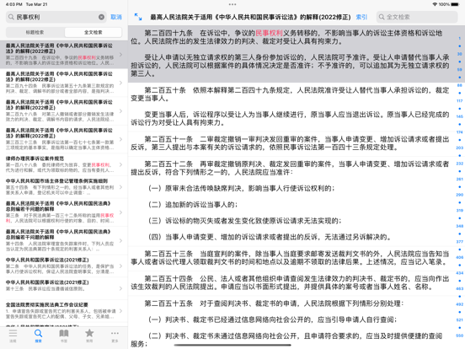Open the chevron on the 第三百三十三条 result
The image size is (465, 349).
pos(120,139)
